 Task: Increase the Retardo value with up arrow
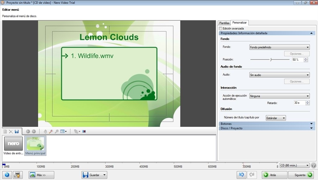coord(307,102)
